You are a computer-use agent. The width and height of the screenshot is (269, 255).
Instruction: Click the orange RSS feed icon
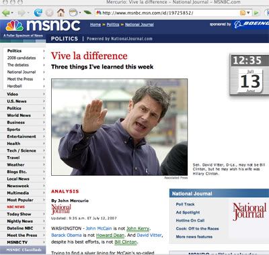[243, 13]
